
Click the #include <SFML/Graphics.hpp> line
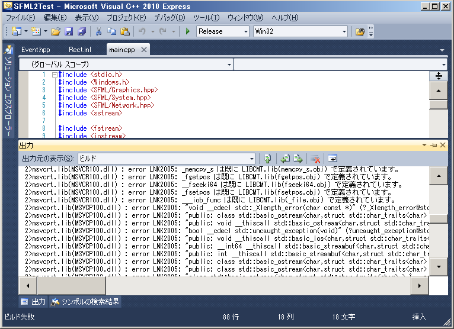point(108,90)
